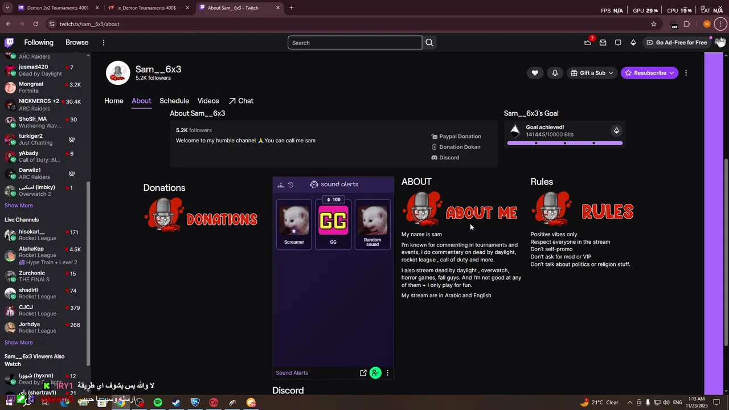Click the Cheer bits icon in Goal panel
Viewport: 729px width, 410px height.
tap(616, 130)
